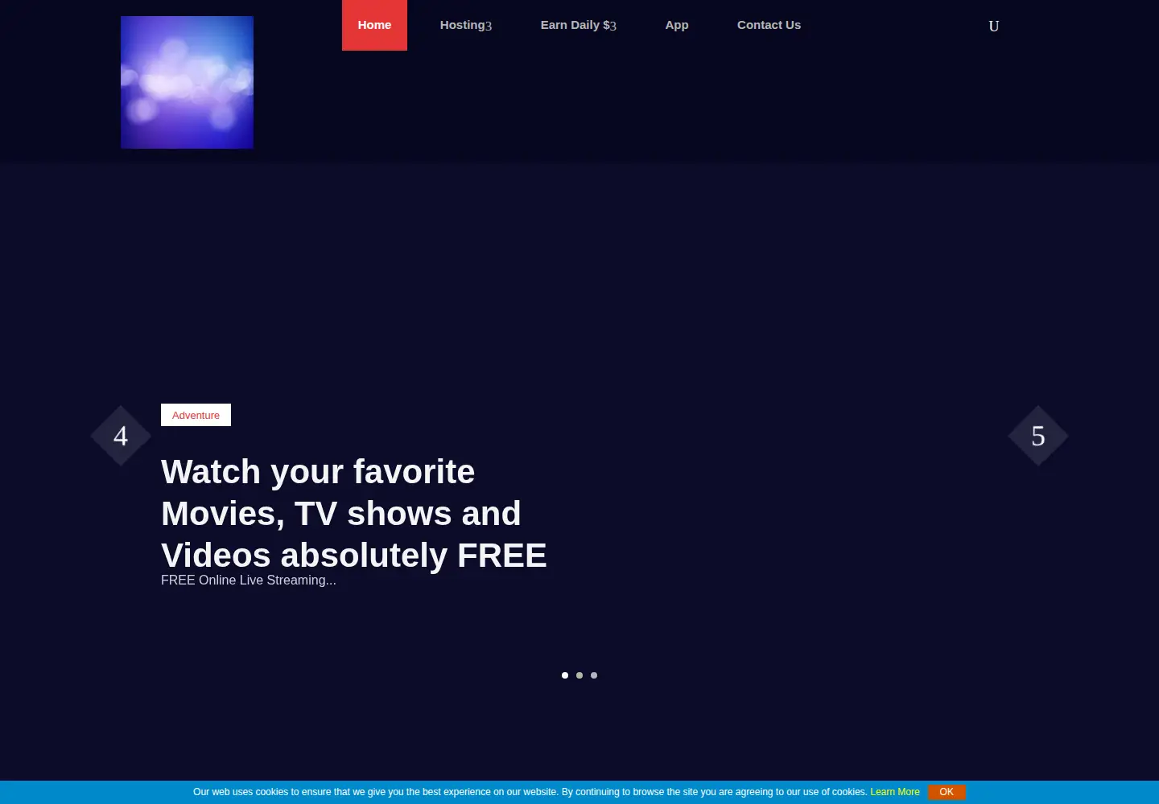The width and height of the screenshot is (1159, 804).
Task: Go to previous slide with left diamond arrow
Action: (121, 436)
